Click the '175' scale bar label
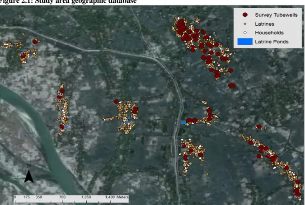The height and width of the screenshot is (205, 305). pyautogui.click(x=27, y=197)
